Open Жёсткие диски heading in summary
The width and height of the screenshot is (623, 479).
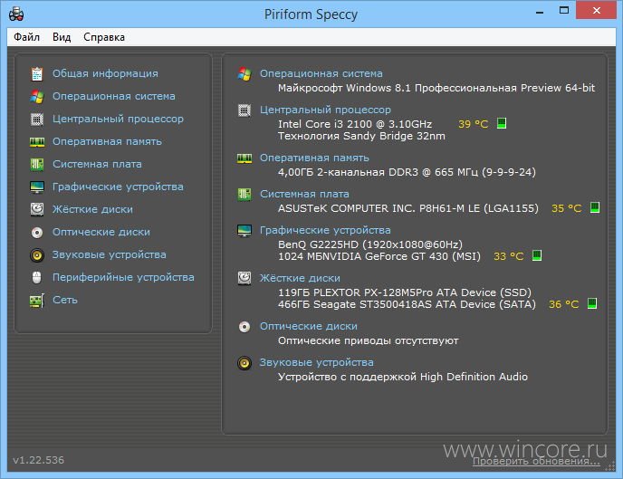(300, 278)
